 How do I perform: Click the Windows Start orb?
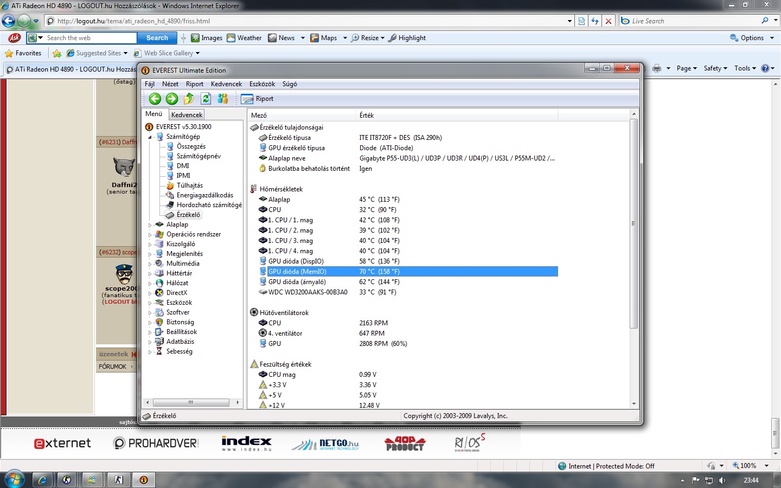coord(14,479)
